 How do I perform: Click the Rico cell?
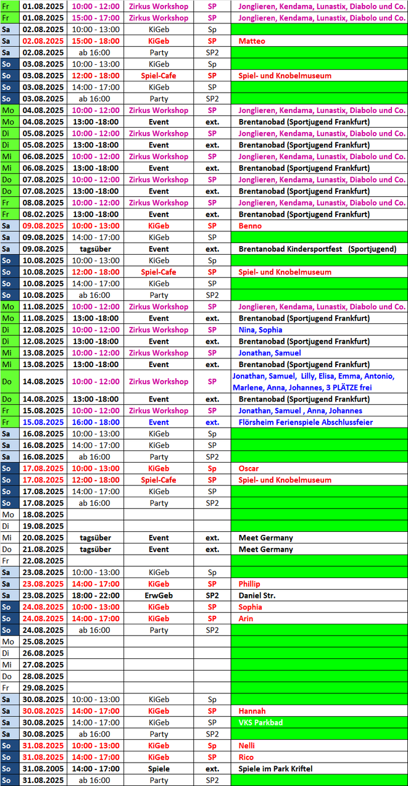tap(319, 757)
